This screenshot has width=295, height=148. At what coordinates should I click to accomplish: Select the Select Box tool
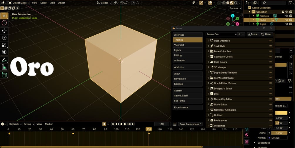4,16
